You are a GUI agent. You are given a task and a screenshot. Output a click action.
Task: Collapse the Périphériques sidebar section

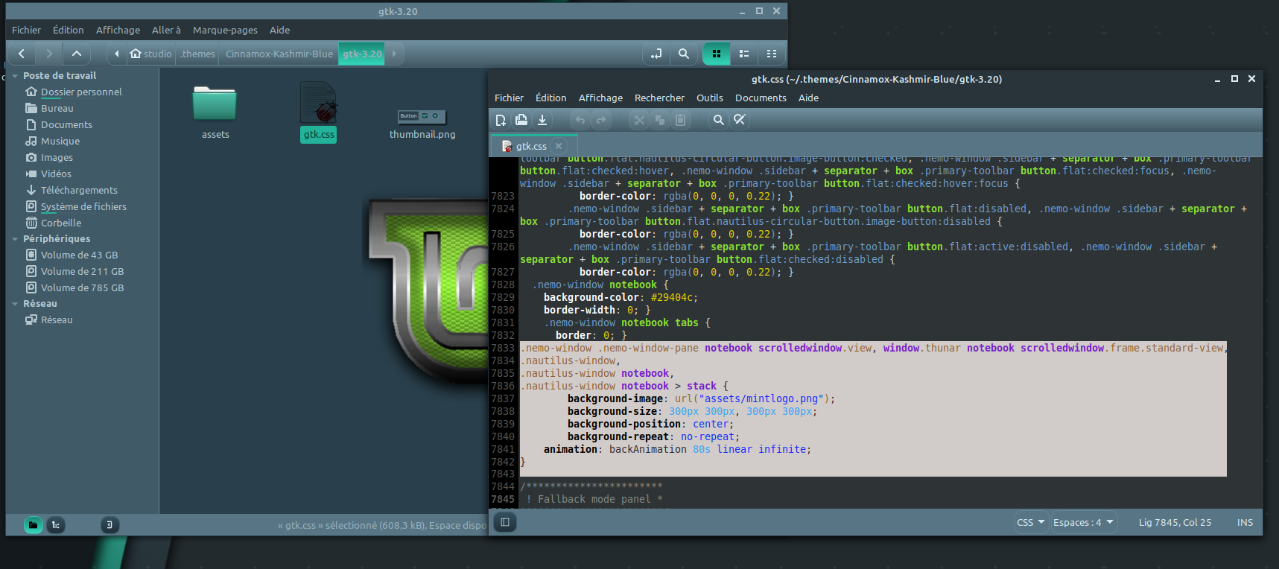pos(15,239)
